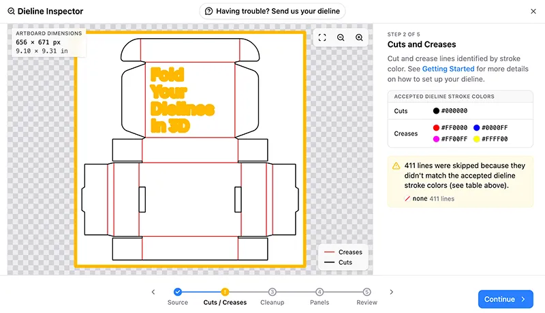
Task: Click 'ACCEPTED DIELINE STROKE COLORS' table header
Action: click(x=444, y=97)
